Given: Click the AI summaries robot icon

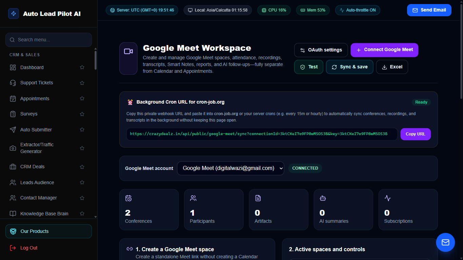Looking at the screenshot, I should pyautogui.click(x=323, y=198).
